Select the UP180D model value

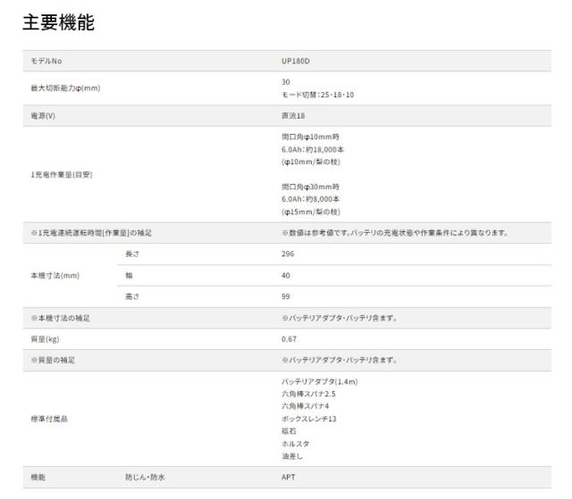(x=296, y=61)
